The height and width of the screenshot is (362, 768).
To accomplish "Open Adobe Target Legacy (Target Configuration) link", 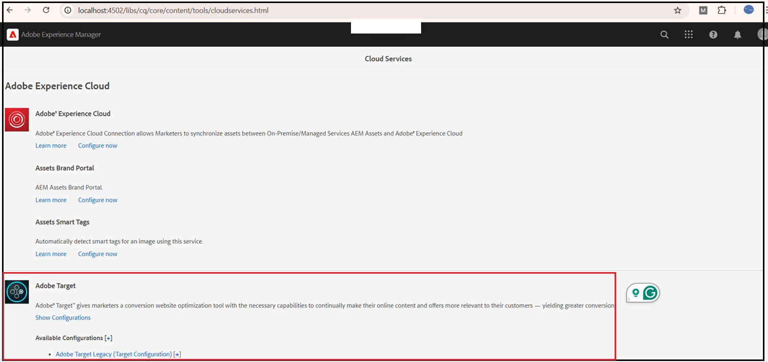I will click(114, 354).
